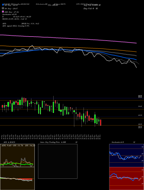Click the 'Avg Vol' value text
This screenshot has width=144, height=190.
92,5
